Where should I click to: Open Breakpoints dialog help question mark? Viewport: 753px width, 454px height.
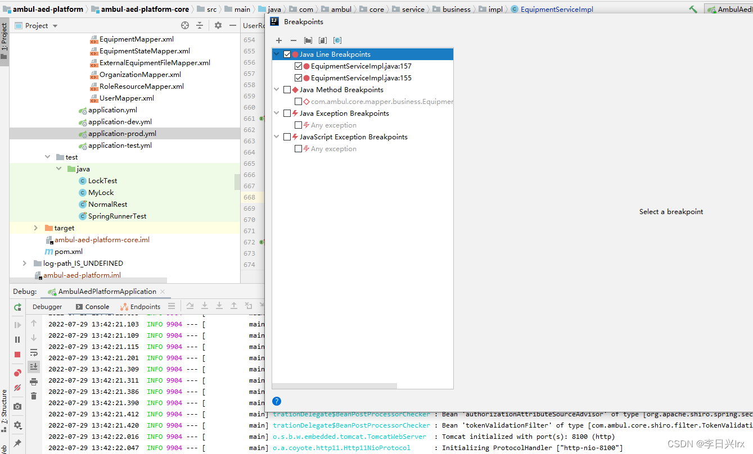[x=277, y=401]
